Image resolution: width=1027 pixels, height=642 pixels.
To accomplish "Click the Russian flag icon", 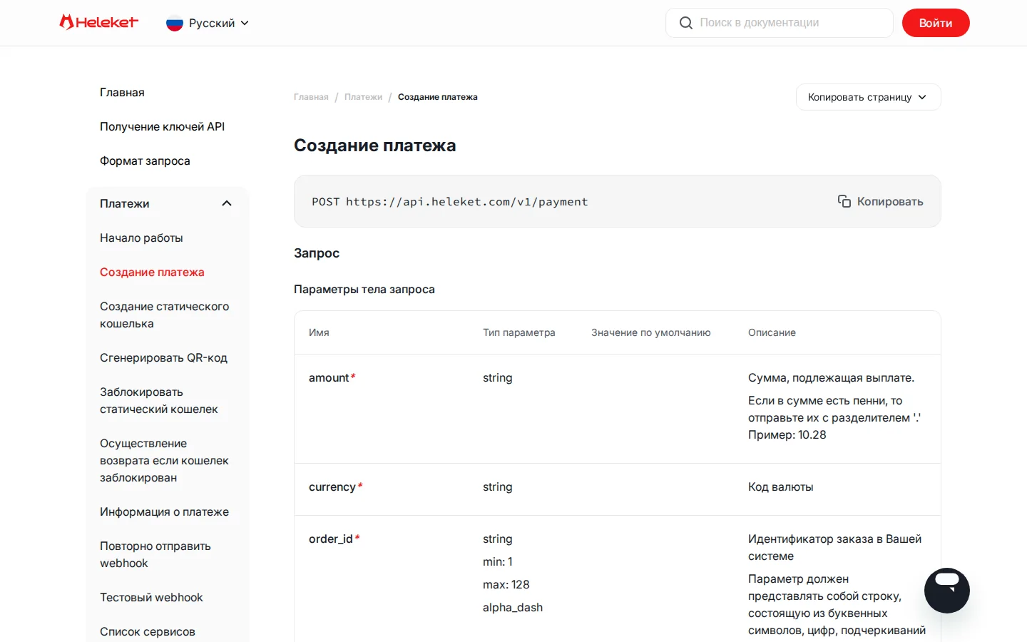I will (x=175, y=23).
